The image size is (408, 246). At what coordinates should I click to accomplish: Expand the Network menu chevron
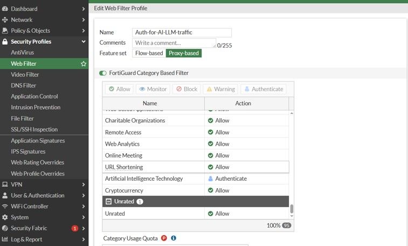pos(83,20)
